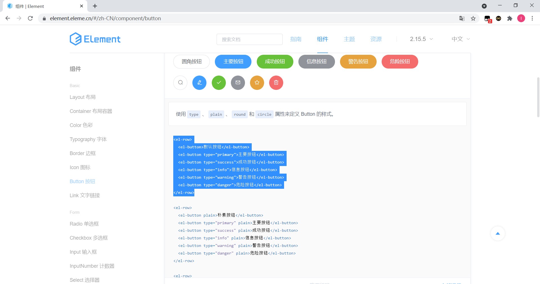Image resolution: width=540 pixels, height=284 pixels.
Task: Open Border 边框 in the sidebar
Action: click(x=83, y=153)
